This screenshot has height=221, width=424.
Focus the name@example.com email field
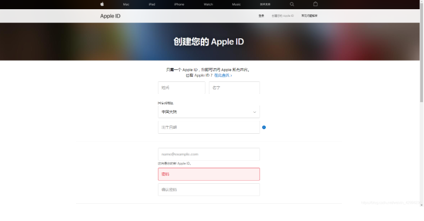pos(209,154)
